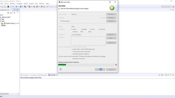
Task: Click the Display Selected Console icon
Action: 162,75
